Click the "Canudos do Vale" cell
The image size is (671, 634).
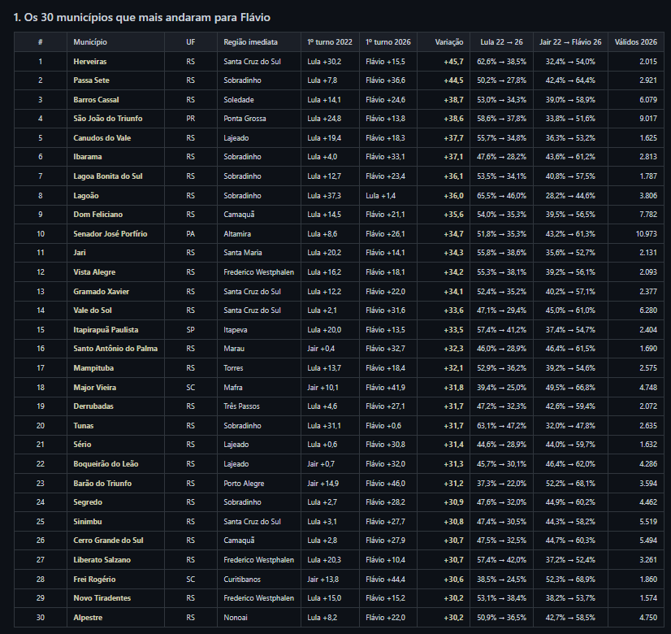(102, 138)
